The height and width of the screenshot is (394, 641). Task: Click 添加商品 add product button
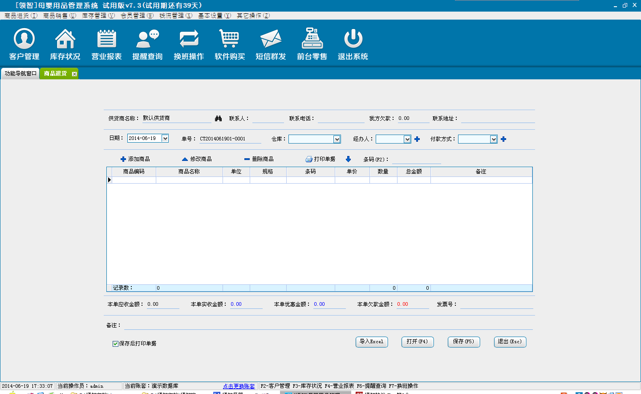[x=135, y=159]
